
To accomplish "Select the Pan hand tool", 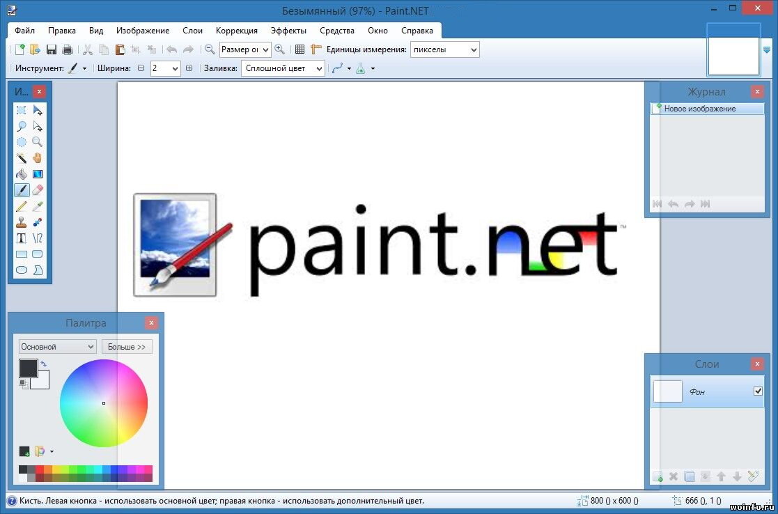I will [38, 158].
